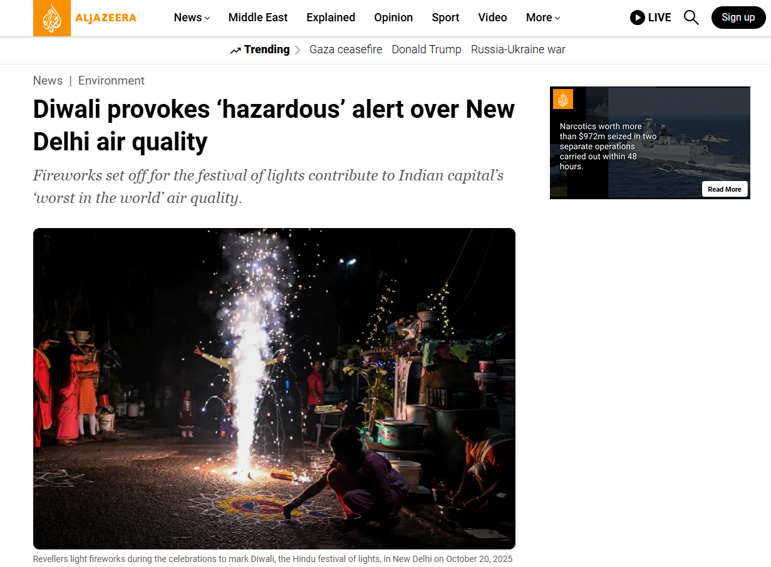Click the Al Jazeera logo on sidebar ad
Screen dimensions: 771x567
click(563, 99)
